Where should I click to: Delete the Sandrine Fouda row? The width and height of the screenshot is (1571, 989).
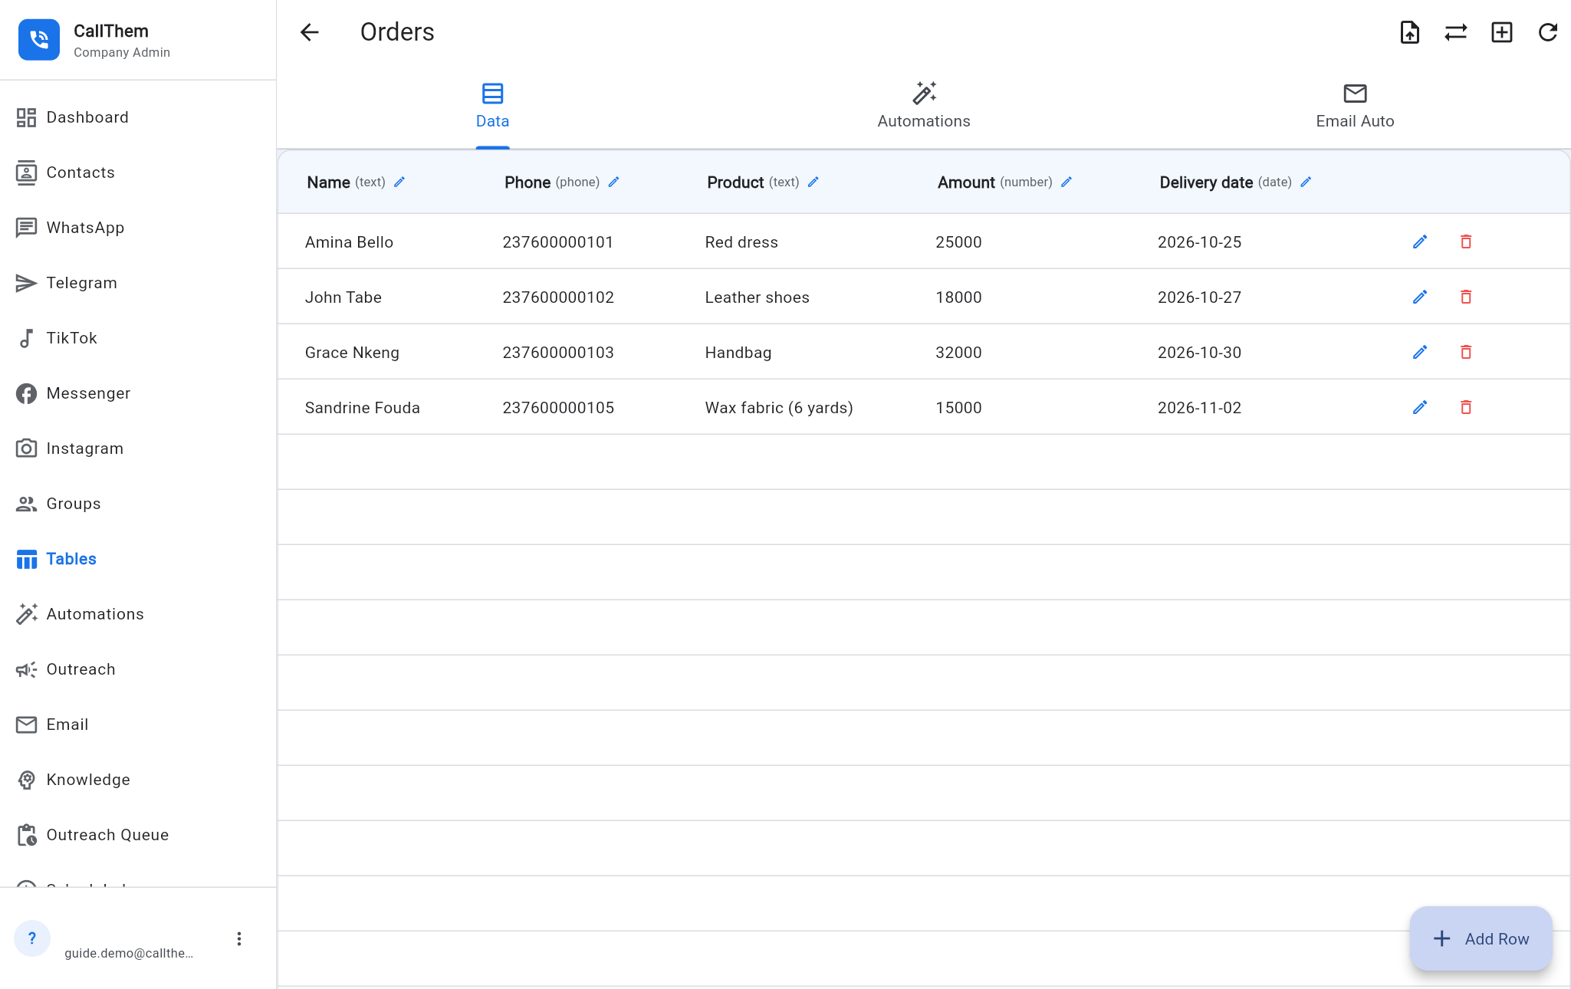click(1466, 408)
